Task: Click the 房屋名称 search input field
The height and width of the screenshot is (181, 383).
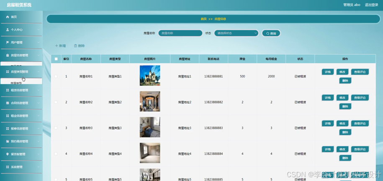Action: point(180,33)
